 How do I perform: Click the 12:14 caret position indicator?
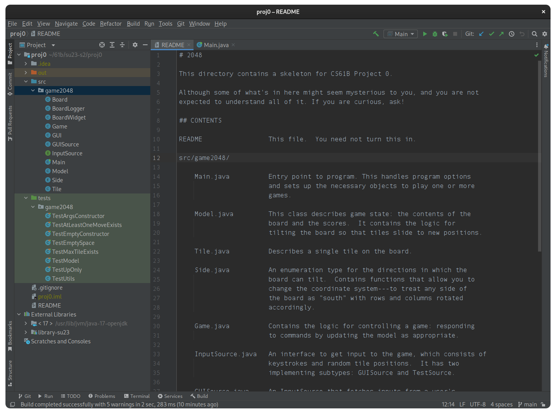coord(448,404)
